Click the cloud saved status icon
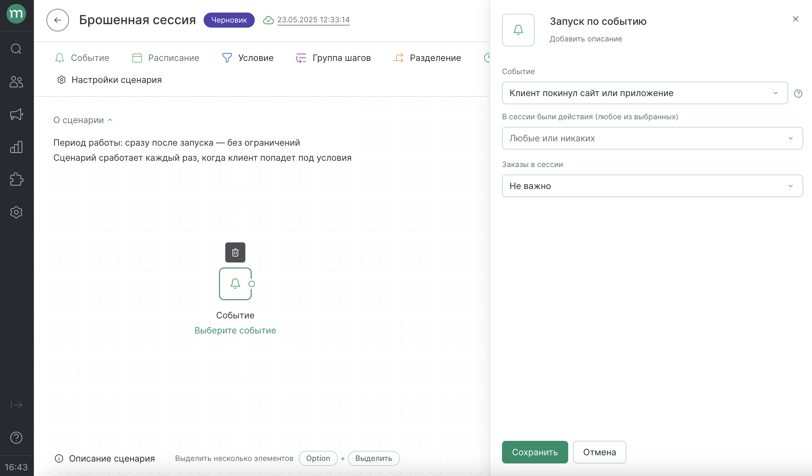The height and width of the screenshot is (476, 812). point(268,20)
